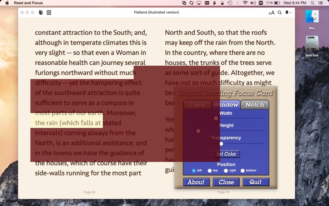Click the Page 69 label
329x206 pixels.
(x=89, y=192)
